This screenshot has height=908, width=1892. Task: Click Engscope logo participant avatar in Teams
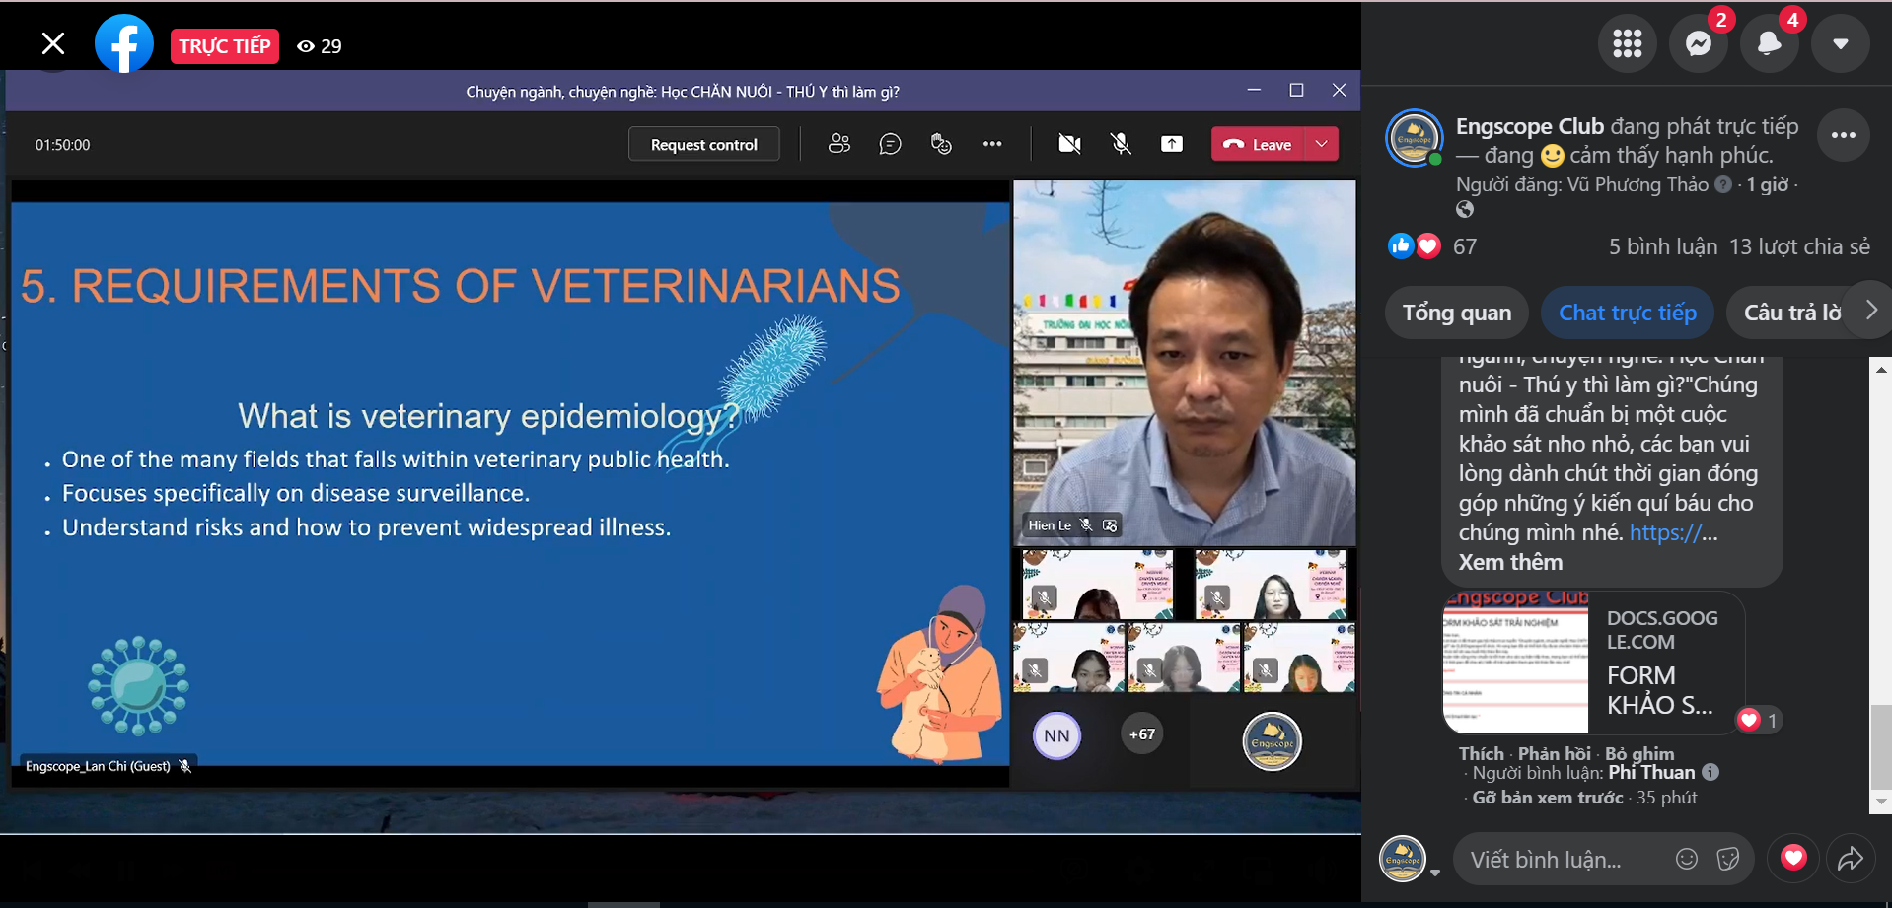(x=1272, y=741)
